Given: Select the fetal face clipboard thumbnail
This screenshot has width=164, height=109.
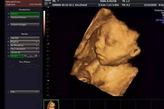Looking at the screenshot, I should click(51, 104).
